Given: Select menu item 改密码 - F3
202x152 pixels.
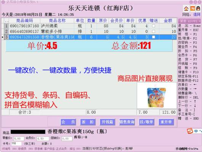Looking at the screenshot, I should [188, 43].
